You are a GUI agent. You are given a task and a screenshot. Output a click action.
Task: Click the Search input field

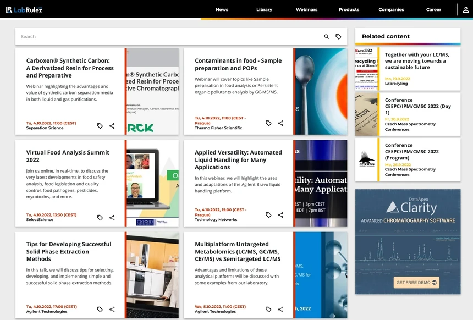169,36
